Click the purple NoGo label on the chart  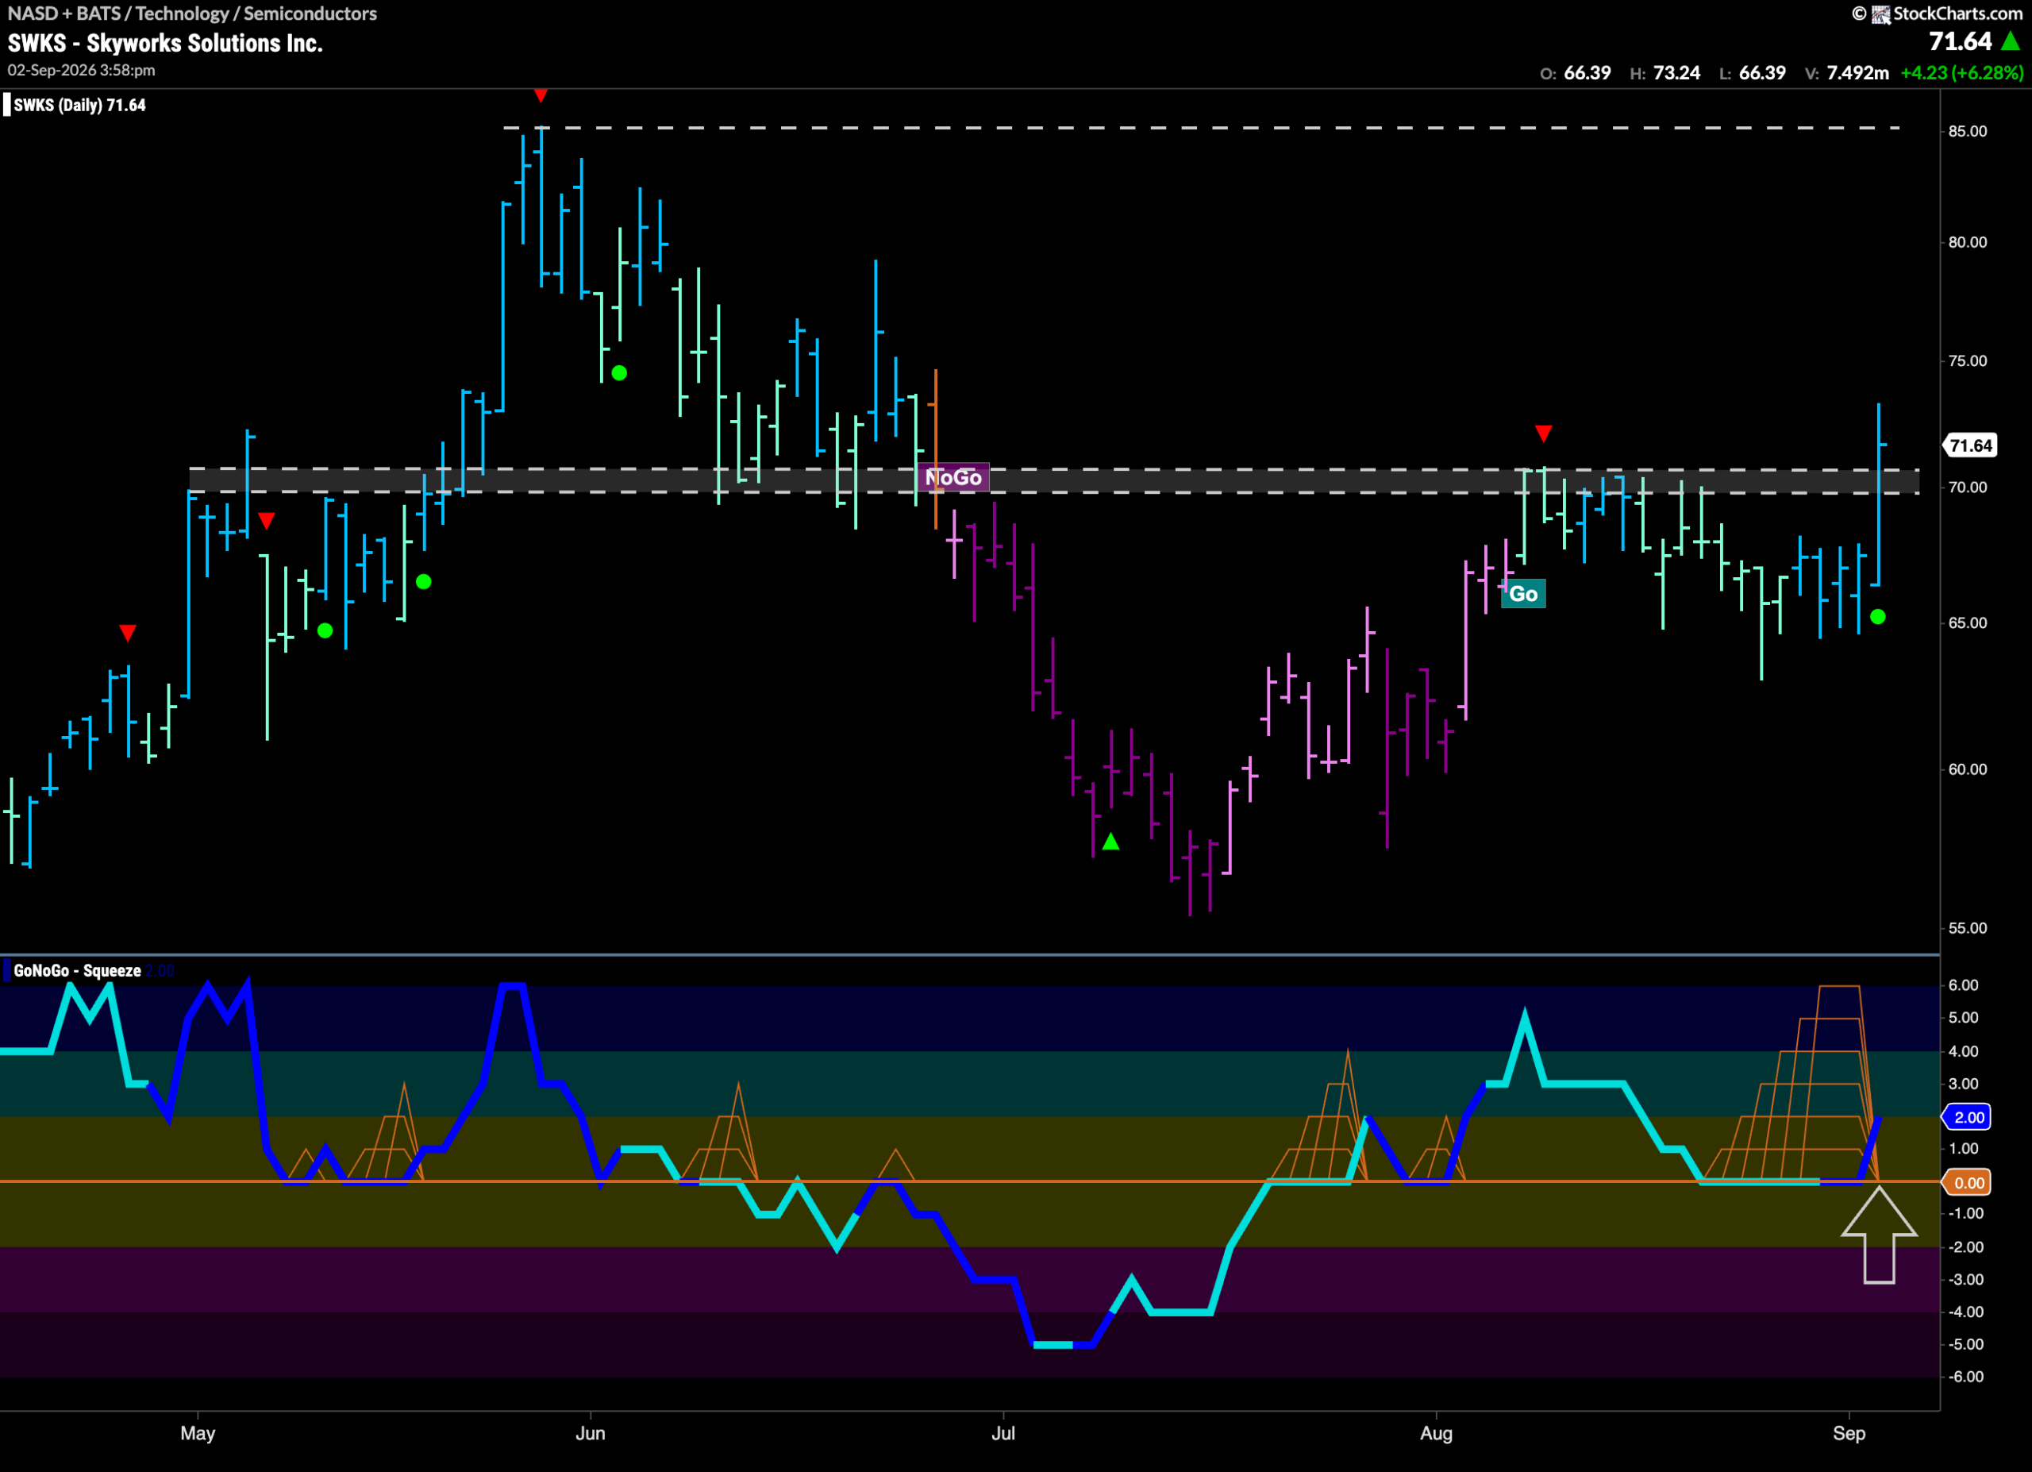(953, 477)
